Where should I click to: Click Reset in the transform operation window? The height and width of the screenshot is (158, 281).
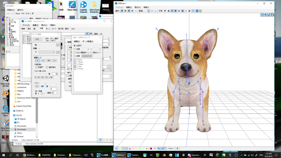click(x=18, y=14)
